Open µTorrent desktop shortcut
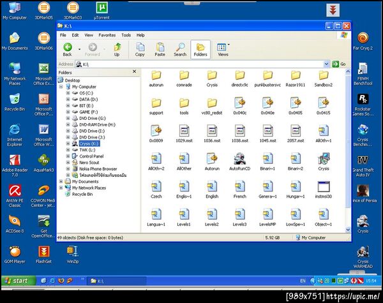The image size is (383, 303). [101, 11]
